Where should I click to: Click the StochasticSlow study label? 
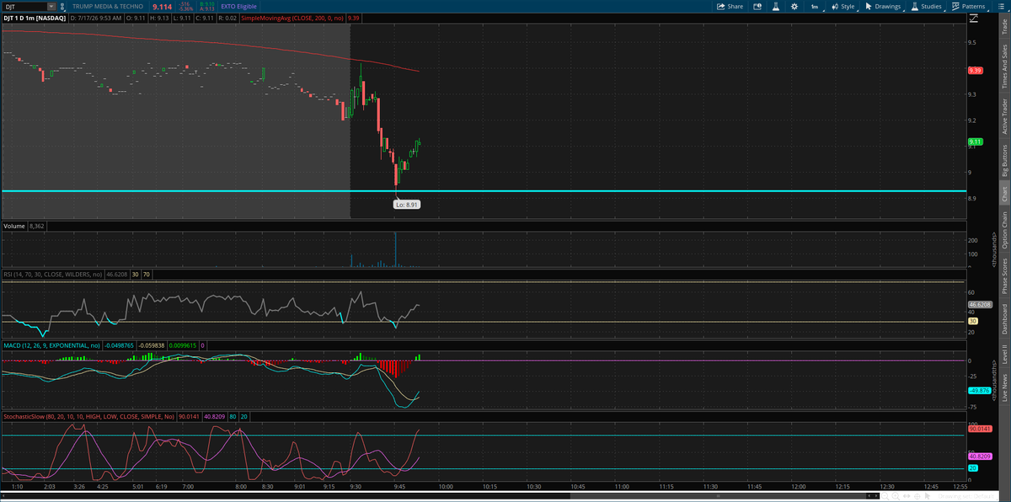click(x=88, y=415)
